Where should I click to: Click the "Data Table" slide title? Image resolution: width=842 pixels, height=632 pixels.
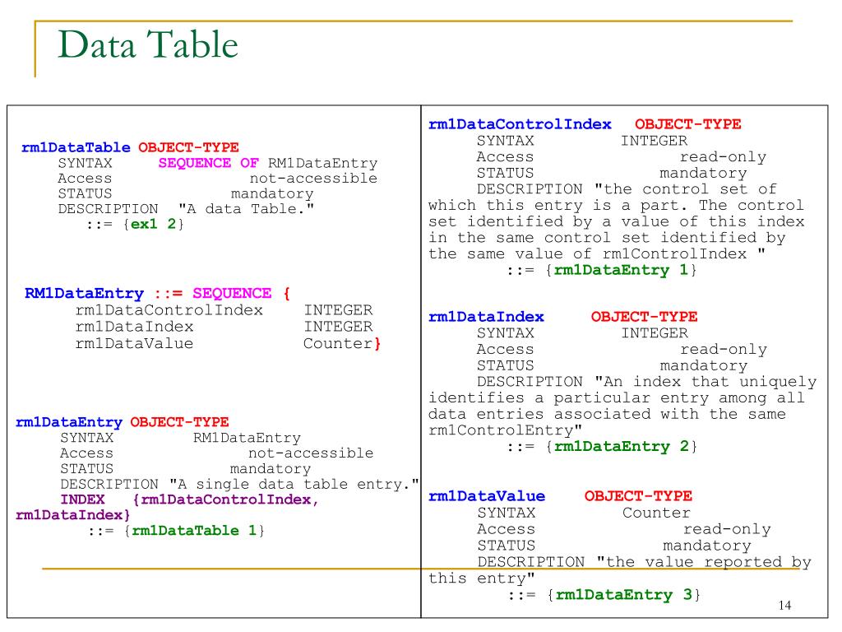tap(148, 44)
